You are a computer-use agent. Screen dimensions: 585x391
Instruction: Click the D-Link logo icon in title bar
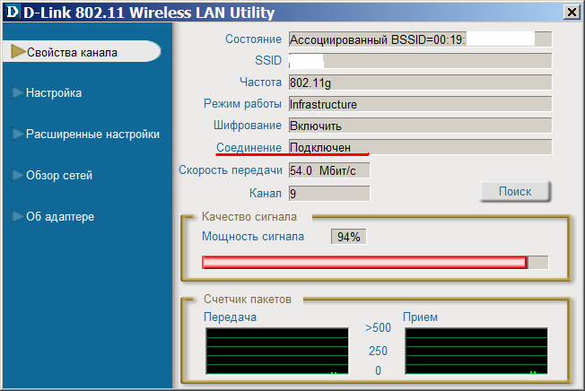tap(13, 13)
